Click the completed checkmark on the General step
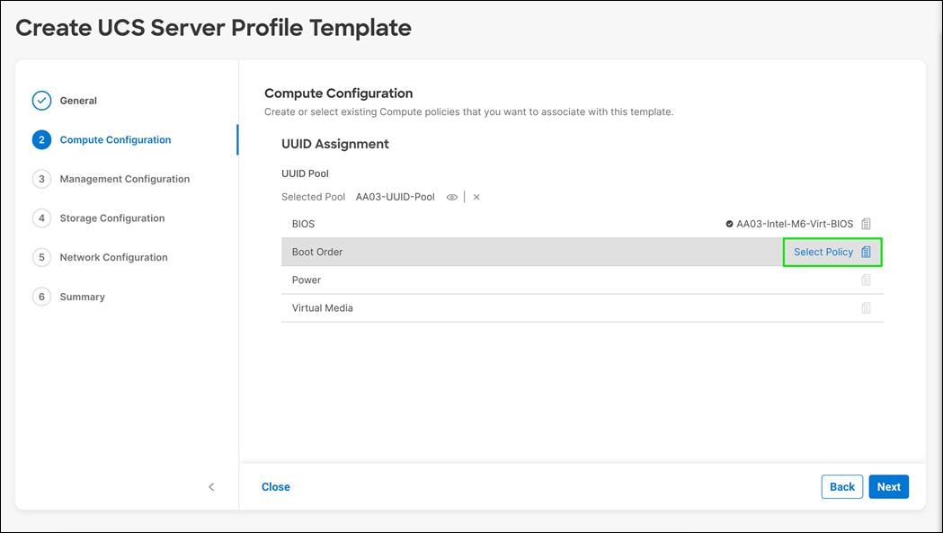Viewport: 943px width, 533px height. pyautogui.click(x=41, y=101)
